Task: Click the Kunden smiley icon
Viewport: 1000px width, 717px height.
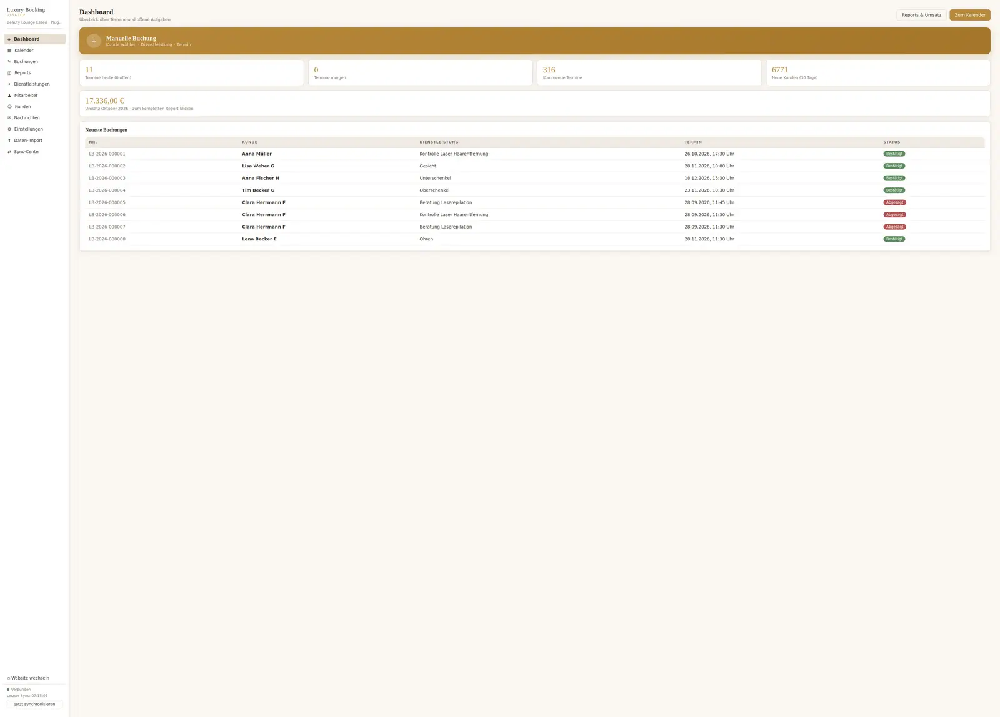Action: [9, 107]
